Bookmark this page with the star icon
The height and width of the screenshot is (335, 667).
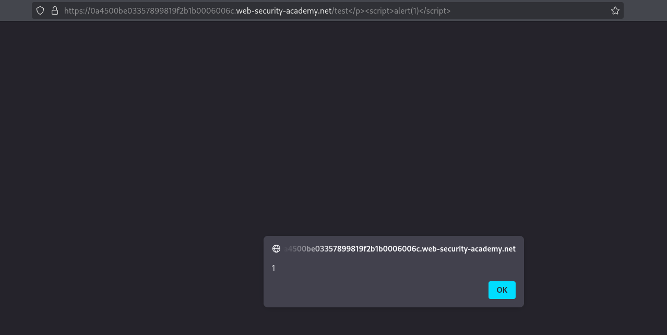pos(615,10)
